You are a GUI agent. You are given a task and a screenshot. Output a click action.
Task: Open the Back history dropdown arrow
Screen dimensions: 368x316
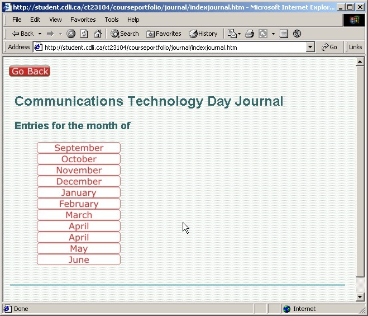click(x=40, y=34)
